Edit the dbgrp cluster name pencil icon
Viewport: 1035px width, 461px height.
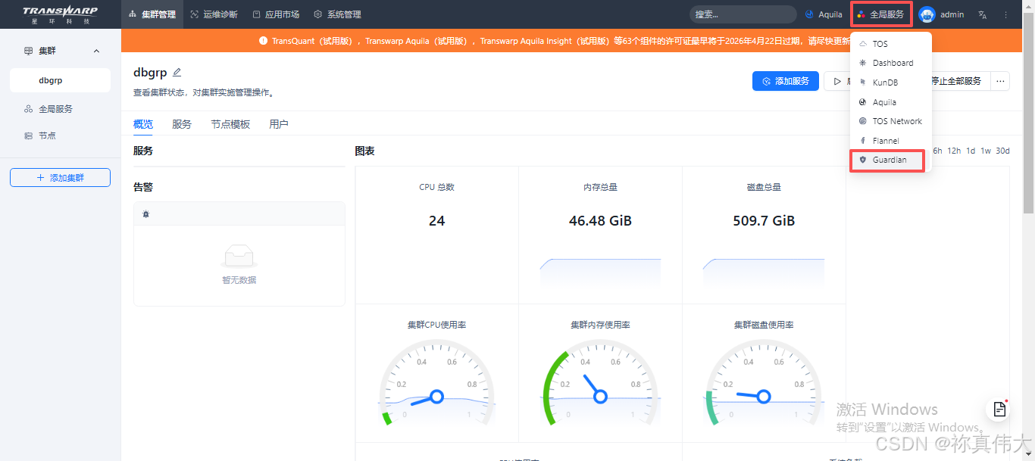pyautogui.click(x=177, y=73)
